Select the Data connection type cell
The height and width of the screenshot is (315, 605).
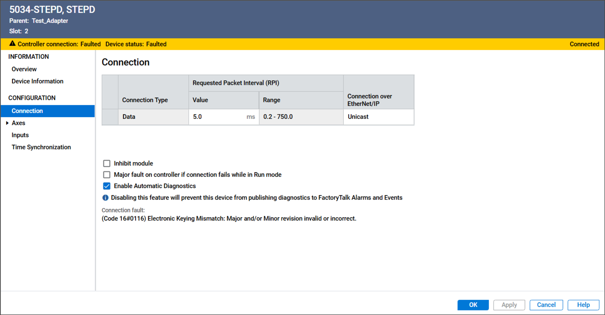[153, 117]
